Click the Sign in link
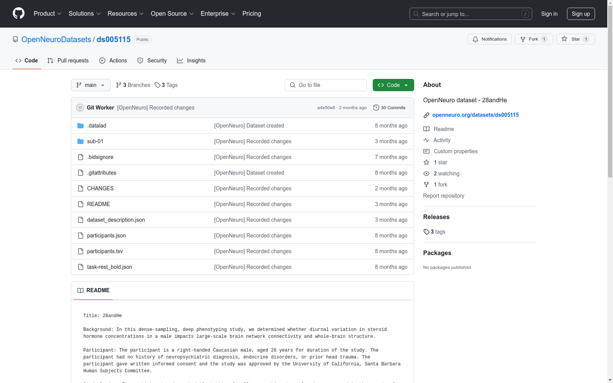 pos(549,14)
